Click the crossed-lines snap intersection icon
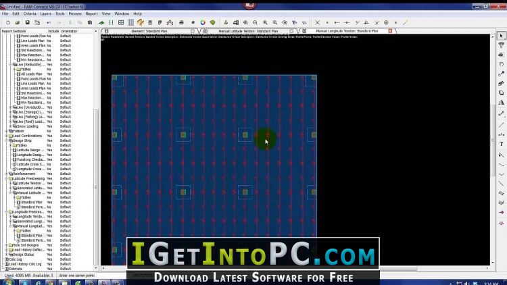This screenshot has width=507, height=285. click(318, 22)
